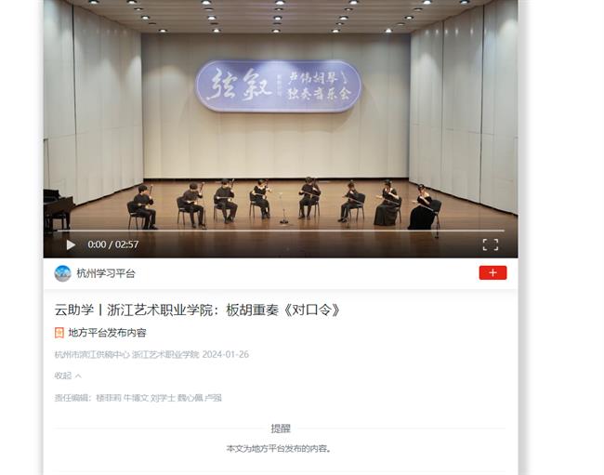
Task: Play the video
Action: tap(71, 244)
